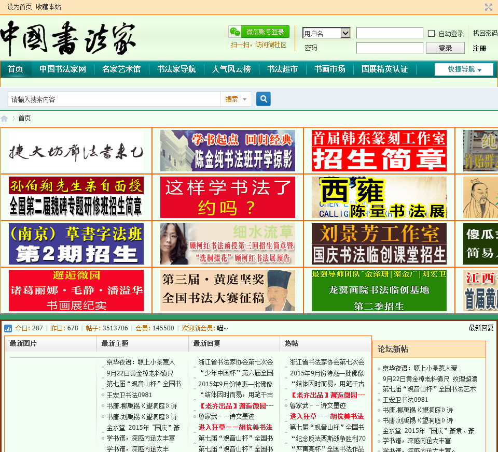Click 最新回复 link at right of stats bar
Viewport: 498px width, 452px height.
[x=481, y=328]
